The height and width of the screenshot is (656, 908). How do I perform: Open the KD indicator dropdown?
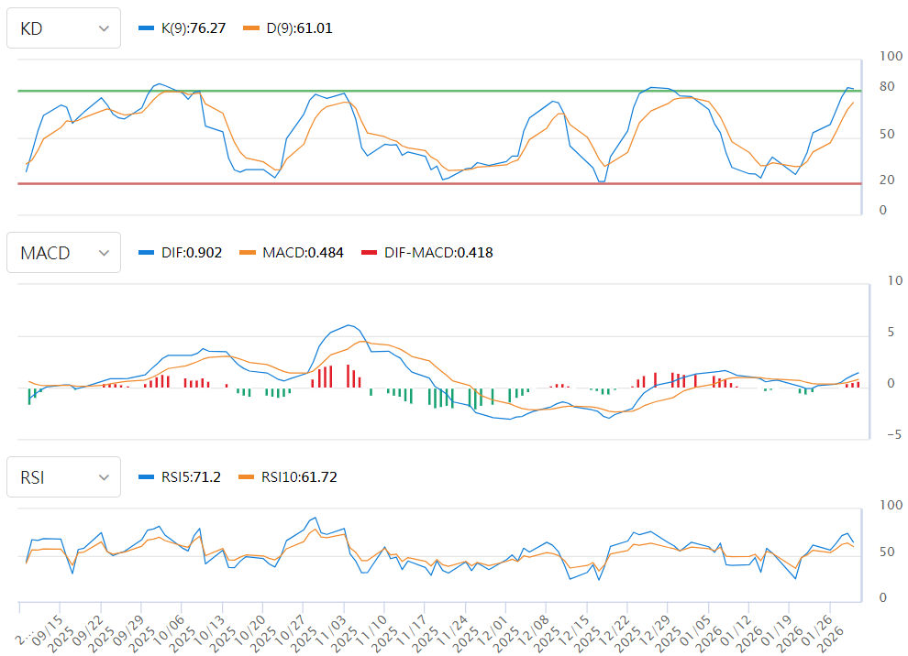point(63,27)
